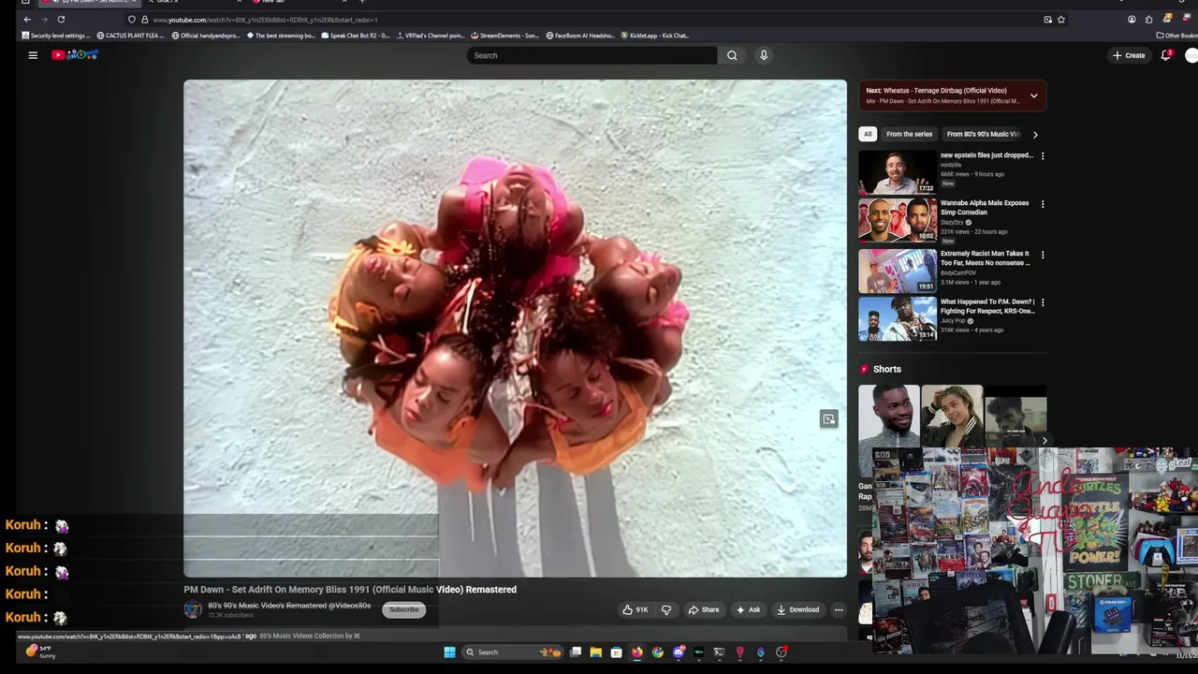Viewport: 1198px width, 674px height.
Task: Open options menu for new epstein files video
Action: [1043, 156]
